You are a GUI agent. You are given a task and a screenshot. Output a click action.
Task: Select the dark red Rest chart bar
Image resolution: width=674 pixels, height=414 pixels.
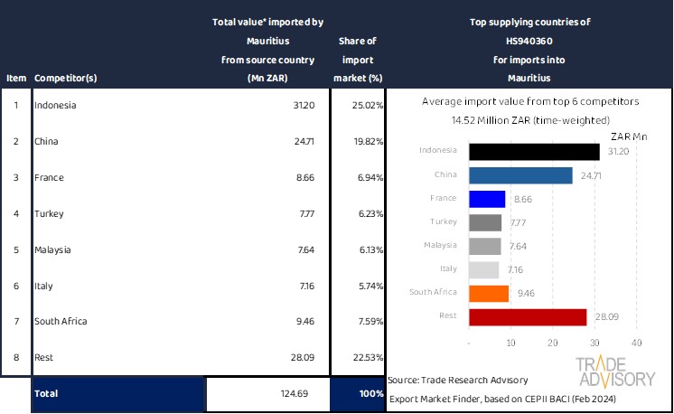point(528,316)
